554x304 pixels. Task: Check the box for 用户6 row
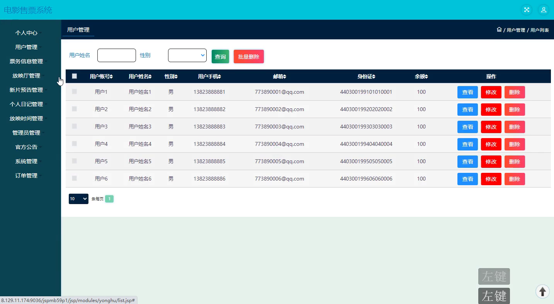[x=75, y=178]
